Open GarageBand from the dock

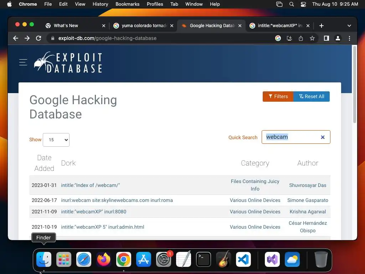click(x=223, y=259)
